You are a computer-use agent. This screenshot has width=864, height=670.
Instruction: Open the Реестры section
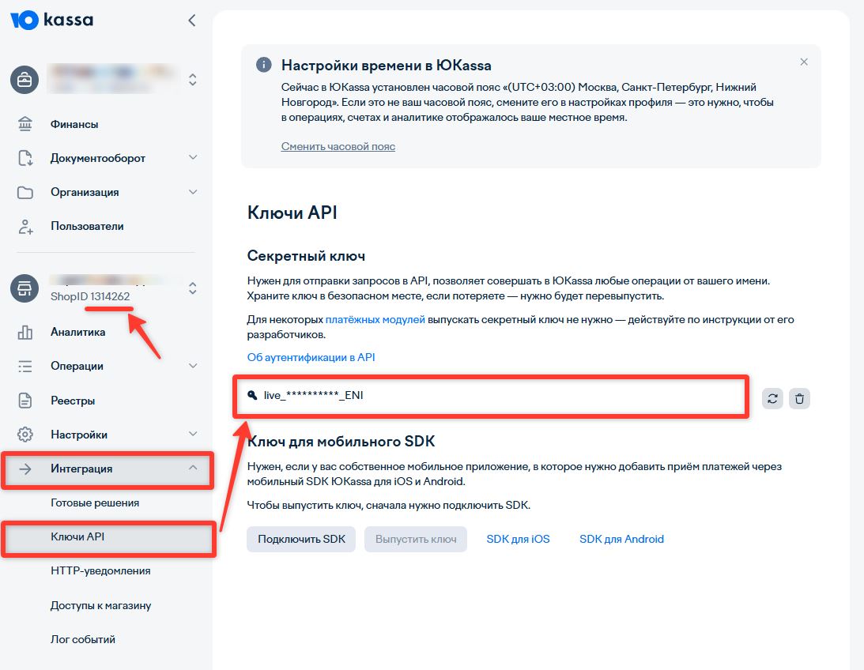73,401
